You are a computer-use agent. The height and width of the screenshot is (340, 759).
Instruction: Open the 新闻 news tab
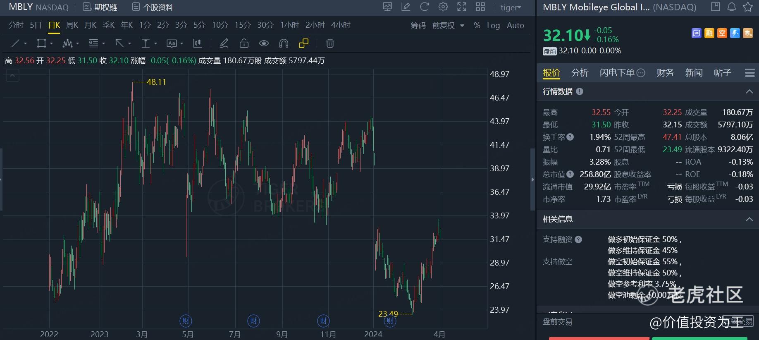coord(694,73)
